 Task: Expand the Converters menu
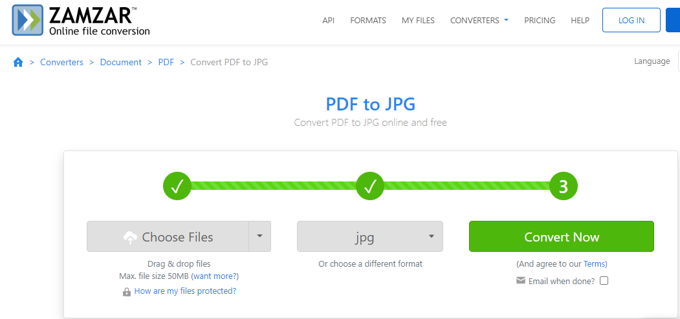tap(479, 21)
